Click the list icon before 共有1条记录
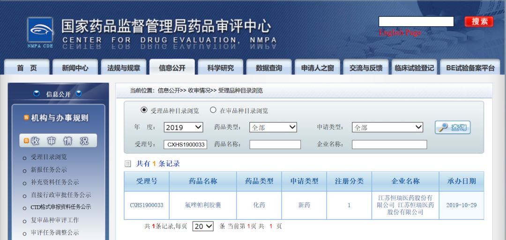Screen dimensions: 506x240 tap(128, 164)
